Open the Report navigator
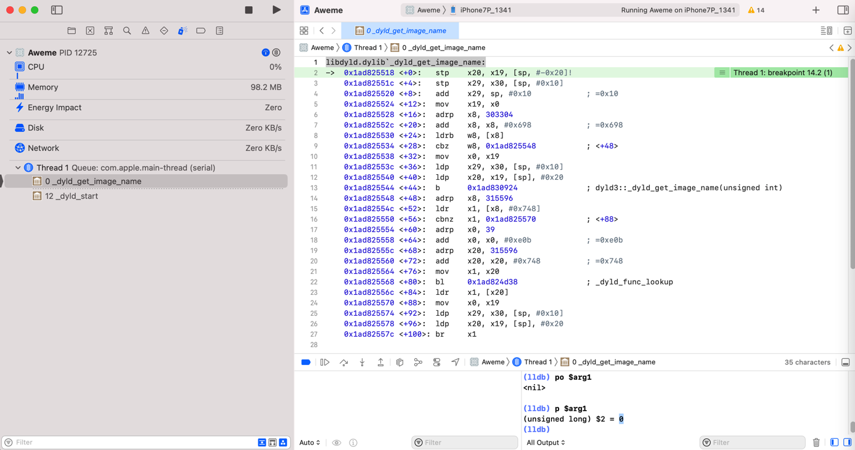 (219, 31)
